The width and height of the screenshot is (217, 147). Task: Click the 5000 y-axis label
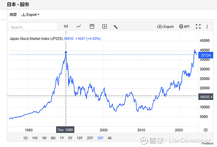(x=204, y=117)
